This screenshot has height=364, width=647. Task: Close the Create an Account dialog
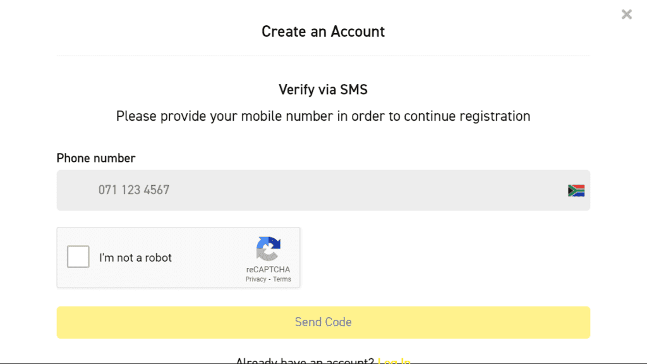[x=626, y=14]
